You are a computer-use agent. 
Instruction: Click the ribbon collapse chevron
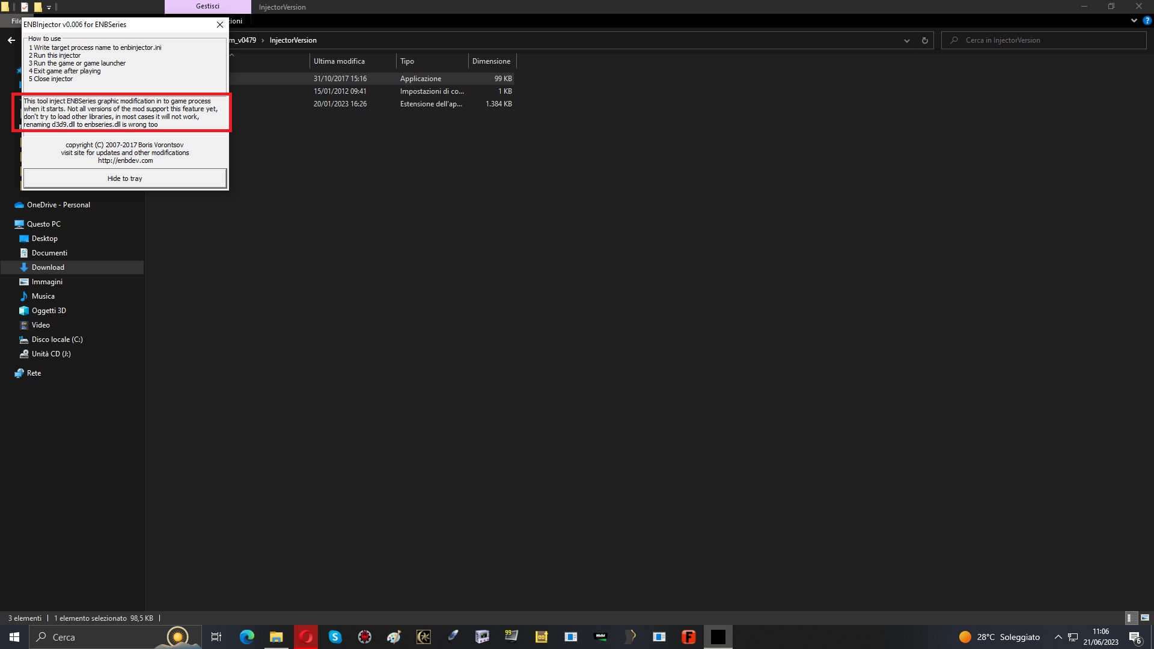[1134, 20]
